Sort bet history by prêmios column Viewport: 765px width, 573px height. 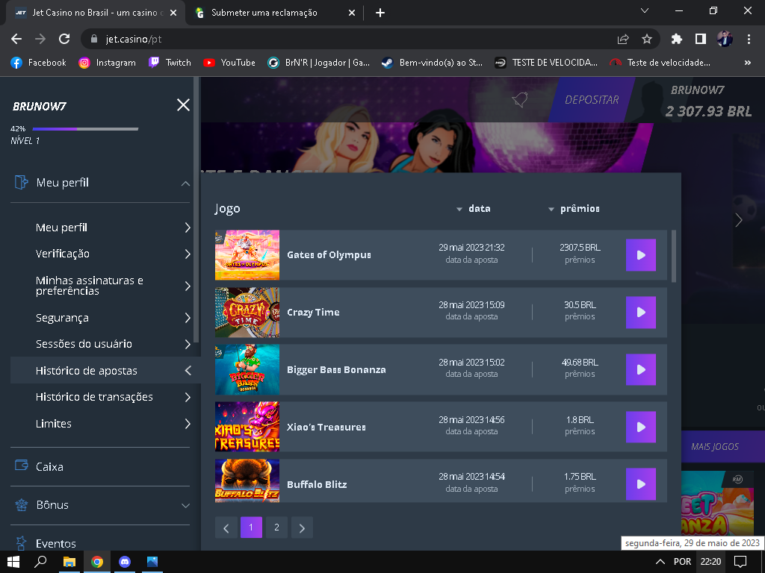(574, 209)
